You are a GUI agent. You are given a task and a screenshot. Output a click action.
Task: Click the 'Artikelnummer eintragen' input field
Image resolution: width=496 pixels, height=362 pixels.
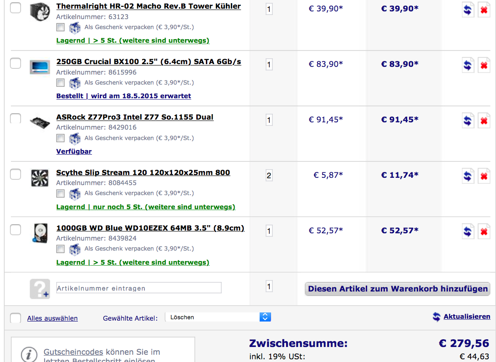point(139,288)
